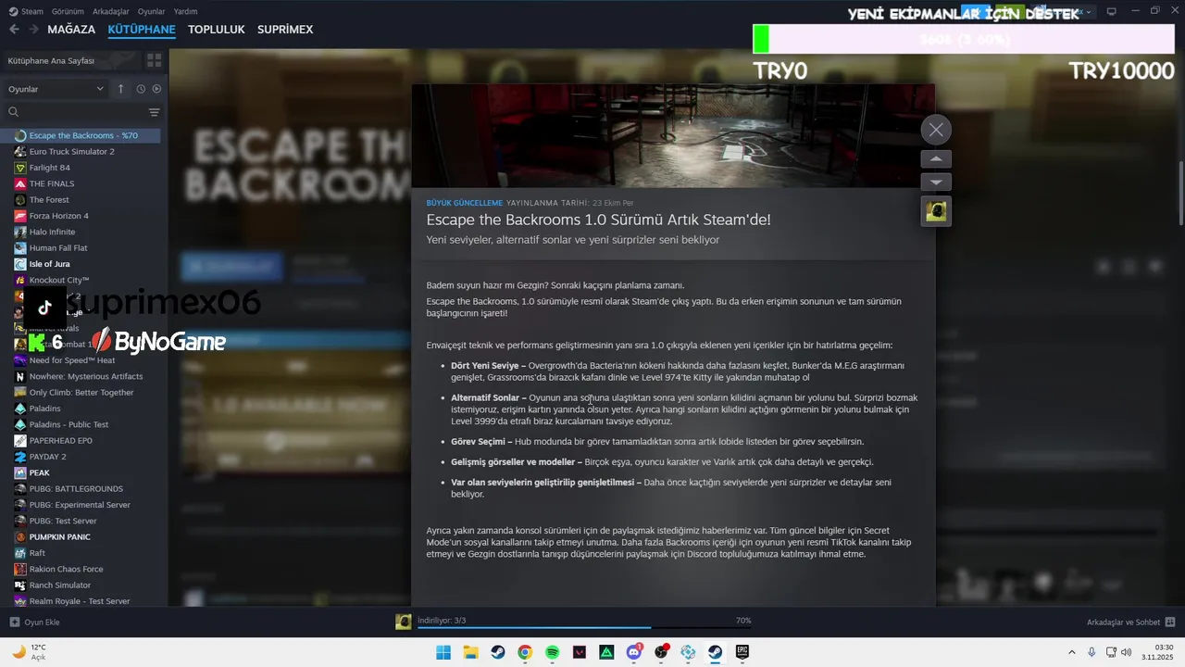Image resolution: width=1185 pixels, height=667 pixels.
Task: Open the Oyunlar menu in menu bar
Action: click(x=152, y=11)
